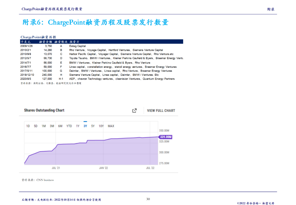Select the 5D time range tab
The image size is (296, 205).
(36, 126)
